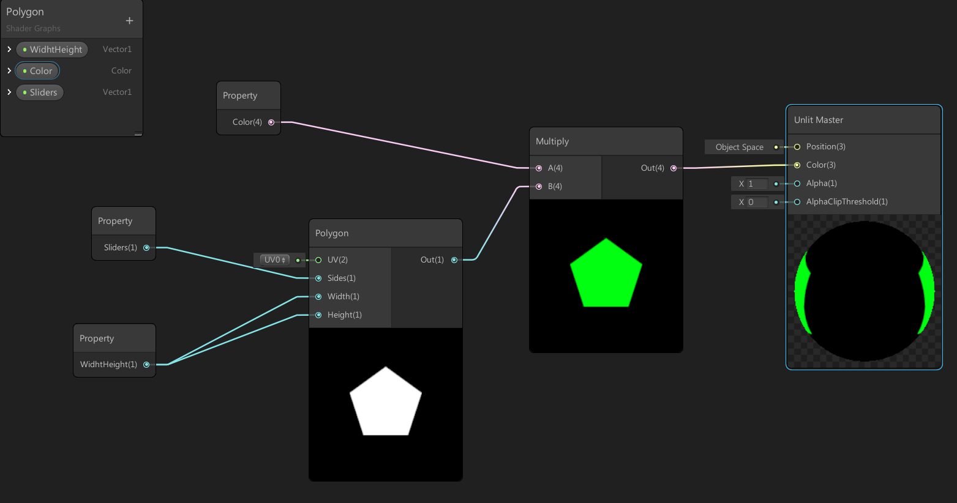Click the + to add a new property
This screenshot has width=957, height=503.
tap(129, 20)
